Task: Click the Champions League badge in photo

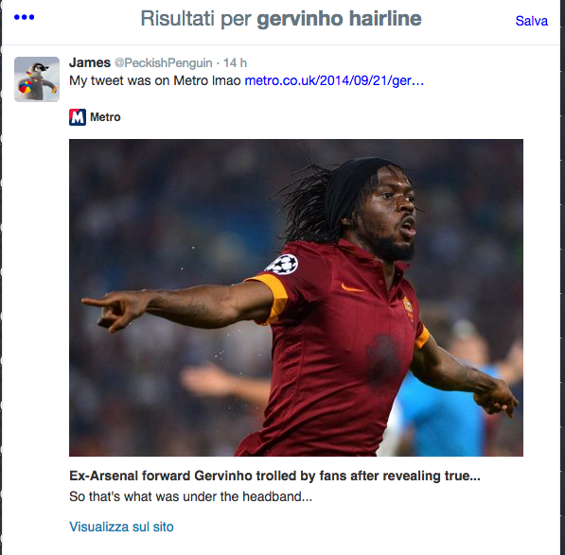Action: (282, 265)
